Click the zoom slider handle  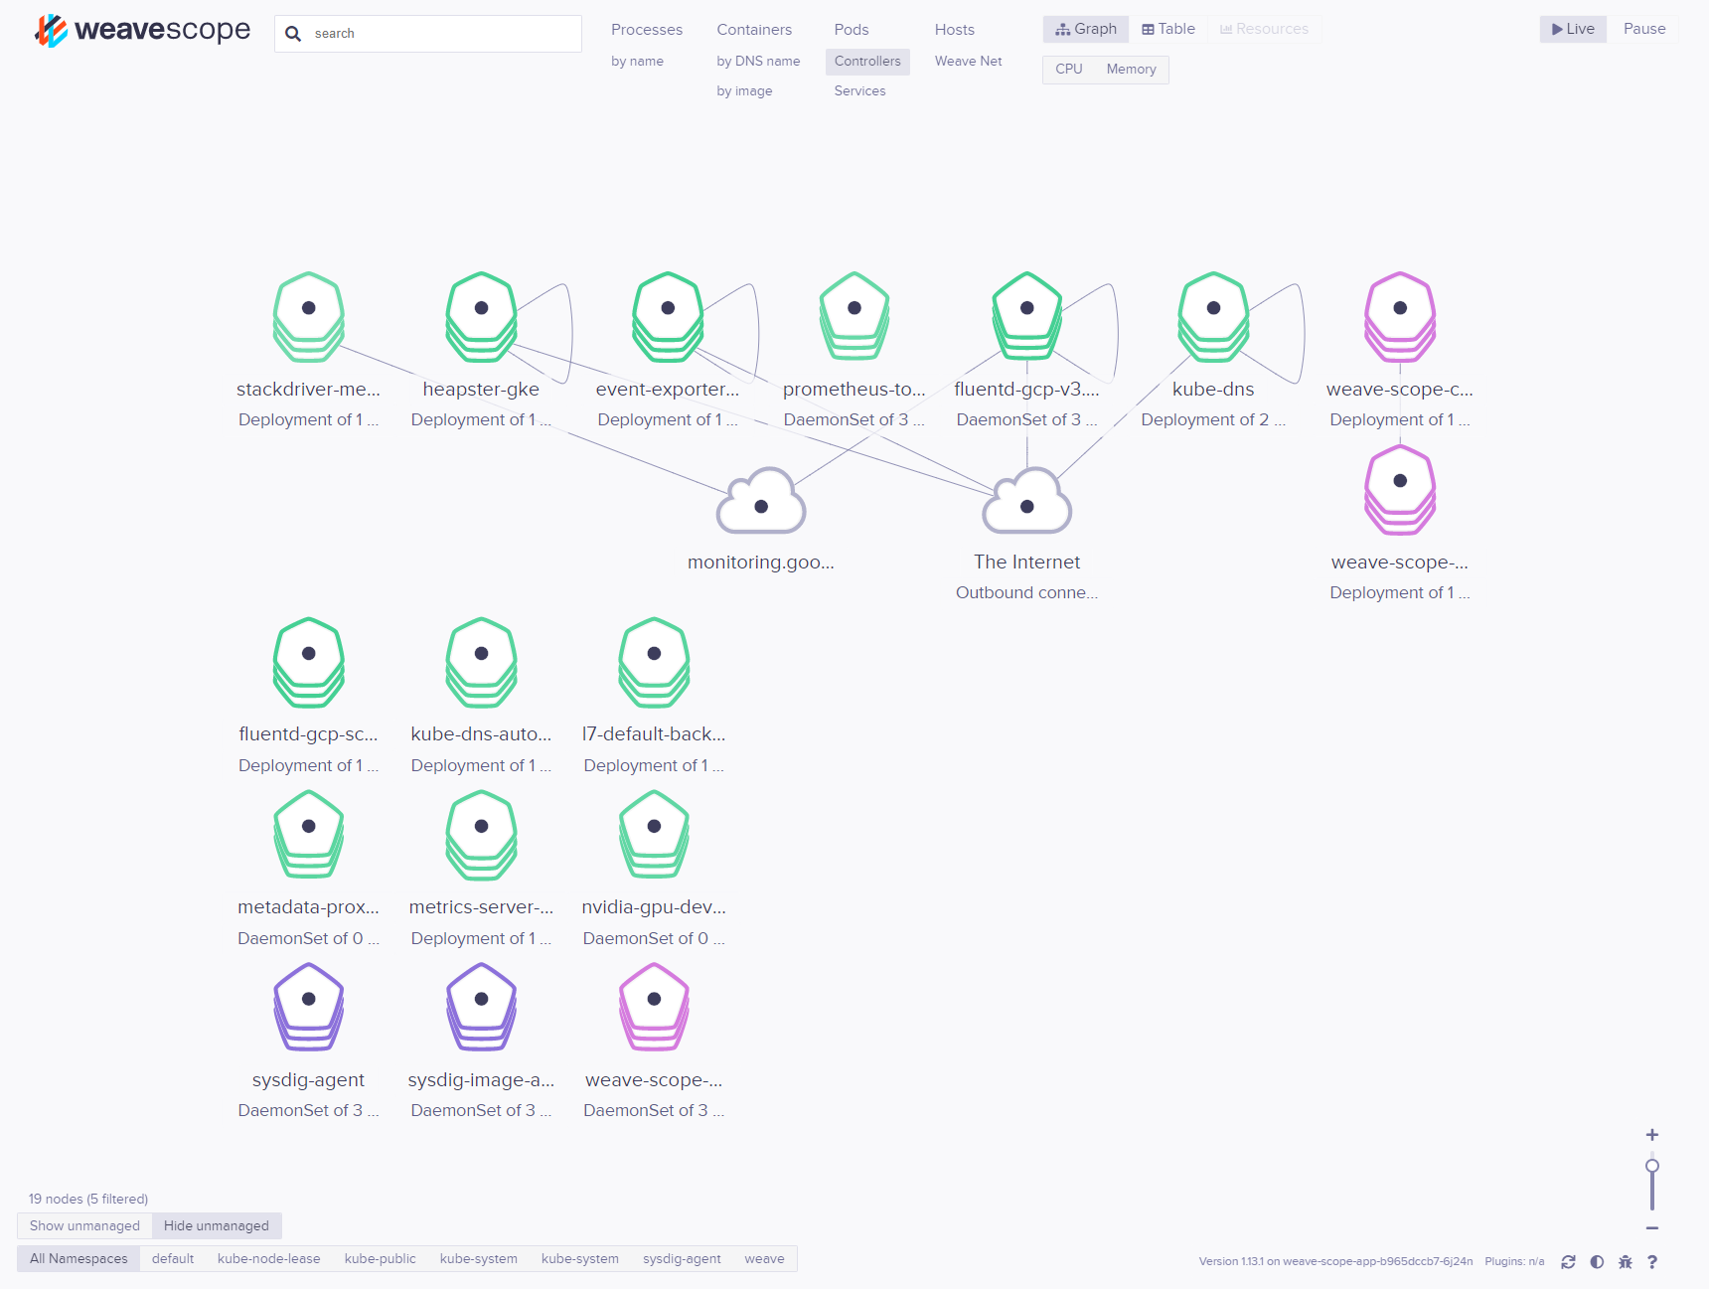point(1651,1166)
